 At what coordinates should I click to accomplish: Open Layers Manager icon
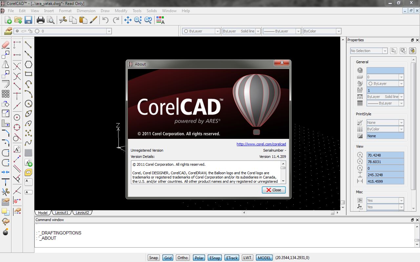click(x=8, y=31)
